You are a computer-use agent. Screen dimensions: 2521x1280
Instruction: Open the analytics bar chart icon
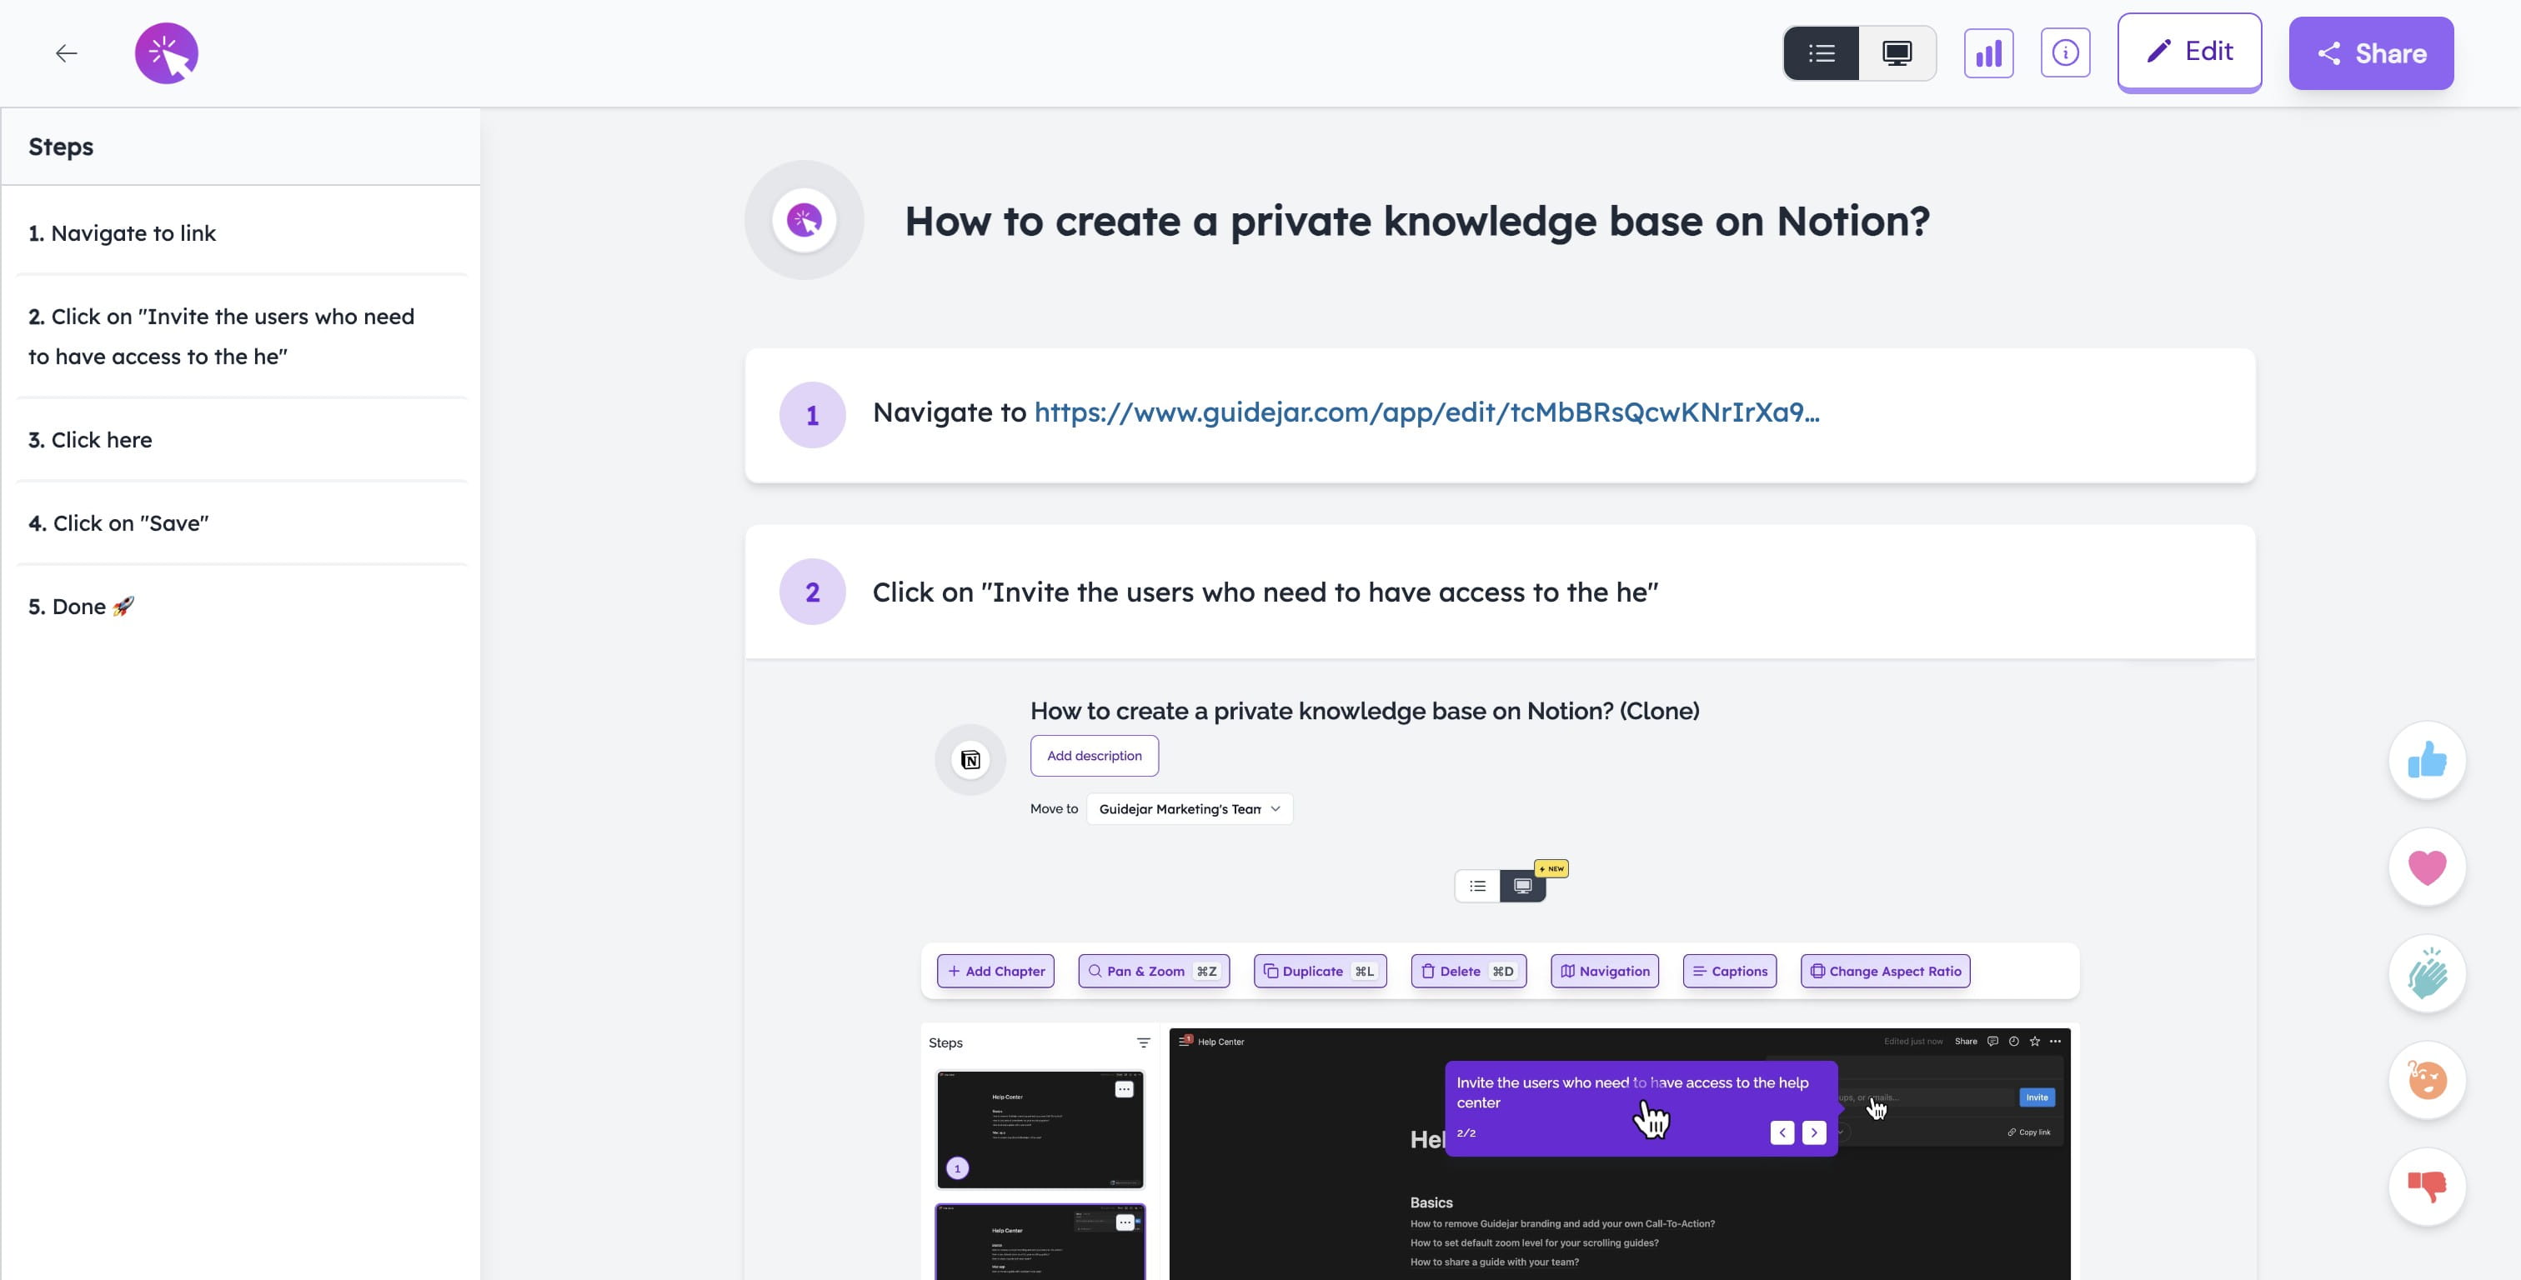pyautogui.click(x=1987, y=52)
